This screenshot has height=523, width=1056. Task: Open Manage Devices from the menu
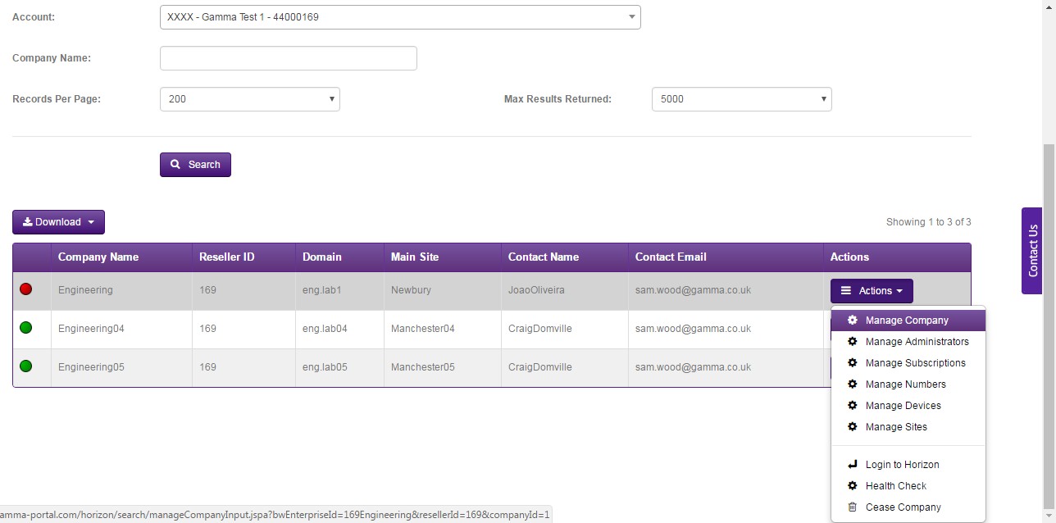(908, 406)
